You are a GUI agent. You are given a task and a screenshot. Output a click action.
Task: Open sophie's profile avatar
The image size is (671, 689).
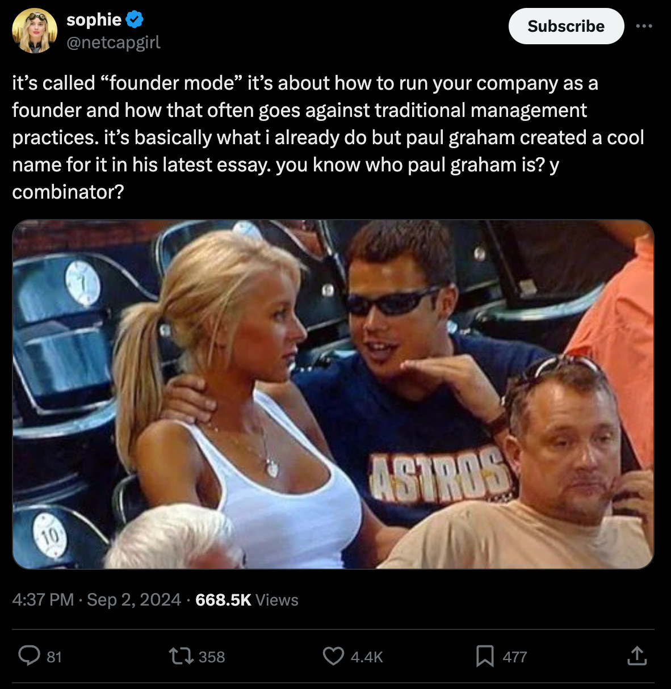point(35,31)
